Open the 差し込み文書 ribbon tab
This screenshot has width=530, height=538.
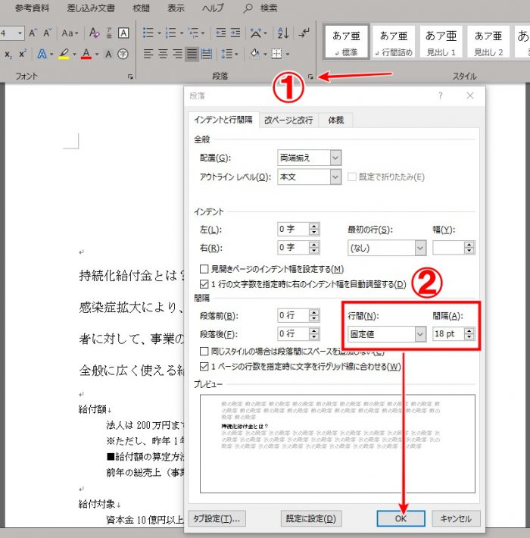click(x=91, y=8)
